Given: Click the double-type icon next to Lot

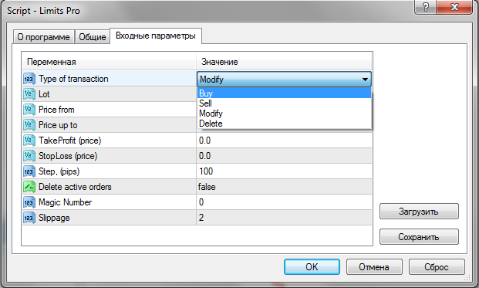Looking at the screenshot, I should (29, 94).
